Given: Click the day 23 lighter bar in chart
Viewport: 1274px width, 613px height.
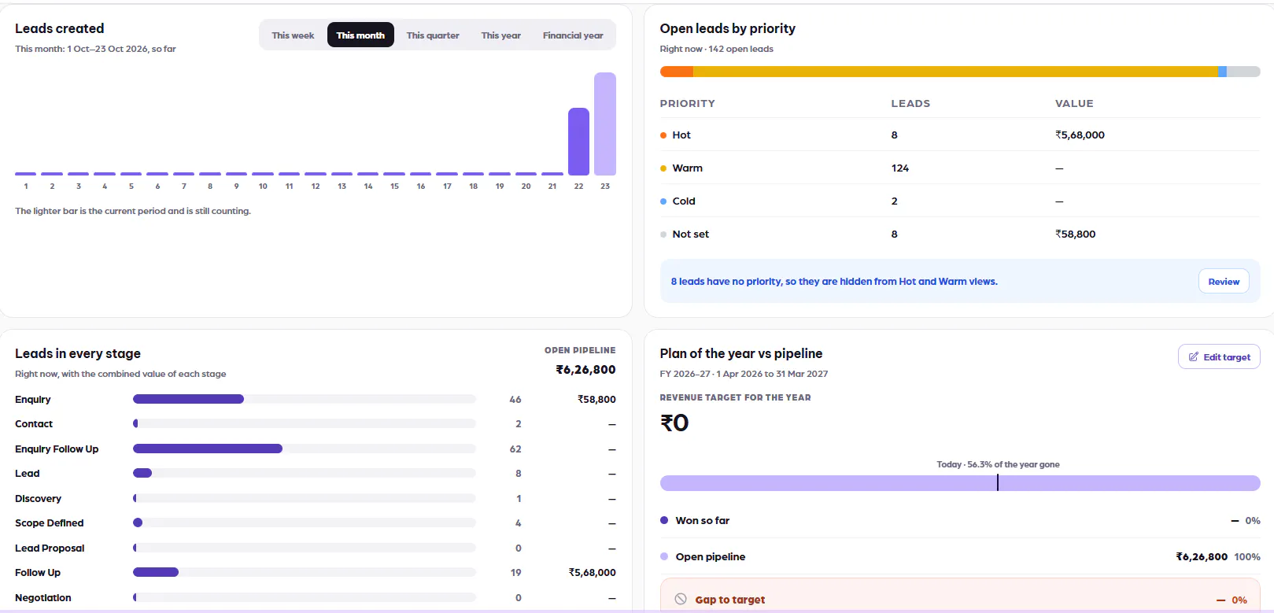Looking at the screenshot, I should coord(605,124).
